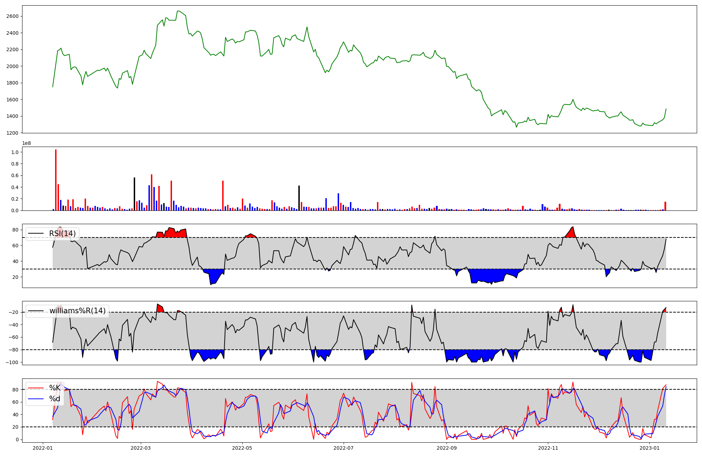Click the 2022-05 x-axis date label
Screen dimensions: 702x456
click(242, 448)
